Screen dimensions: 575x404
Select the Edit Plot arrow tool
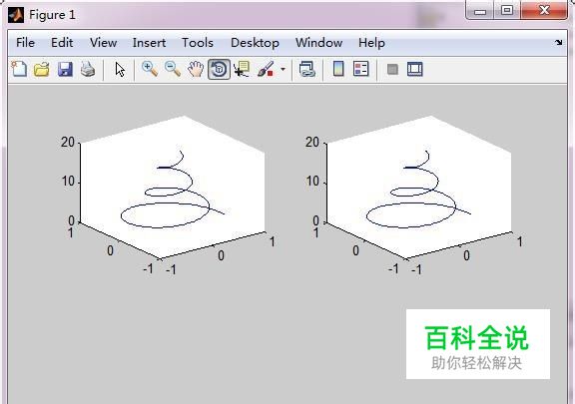(120, 69)
